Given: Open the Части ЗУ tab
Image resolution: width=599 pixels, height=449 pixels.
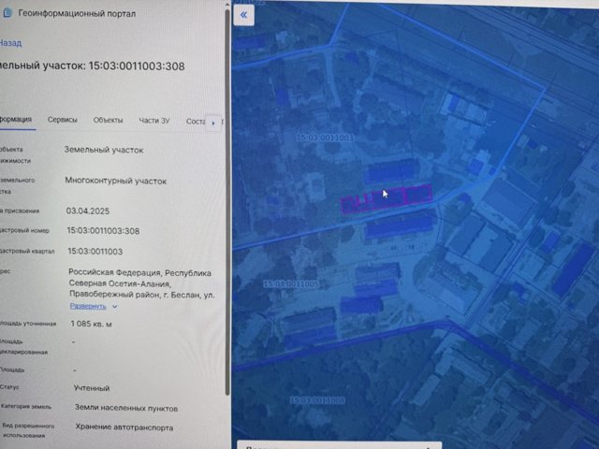Looking at the screenshot, I should (154, 121).
